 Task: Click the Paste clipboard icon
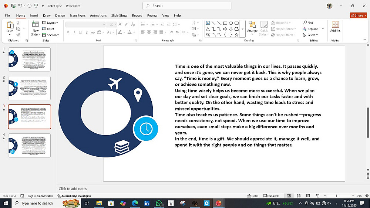(10, 25)
